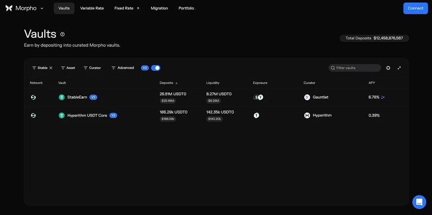The width and height of the screenshot is (432, 215).
Task: Remove the Stable filter with X
Action: click(51, 68)
